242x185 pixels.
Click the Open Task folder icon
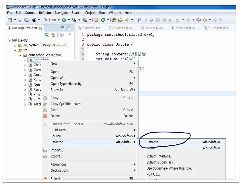click(x=120, y=20)
